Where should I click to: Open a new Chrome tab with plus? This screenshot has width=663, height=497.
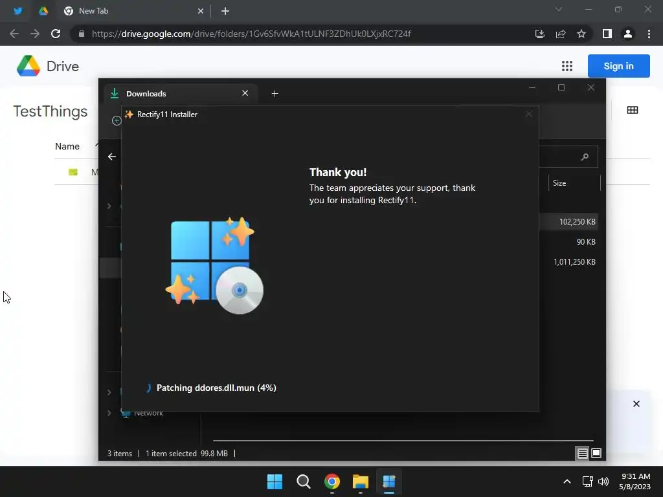coord(225,11)
